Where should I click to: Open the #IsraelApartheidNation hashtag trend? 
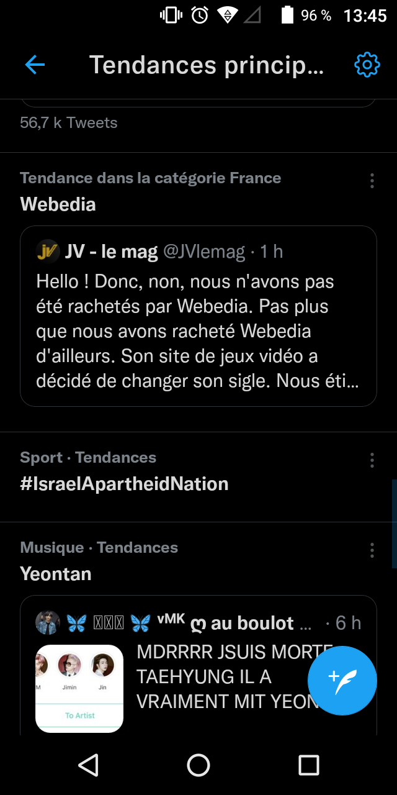pyautogui.click(x=124, y=484)
